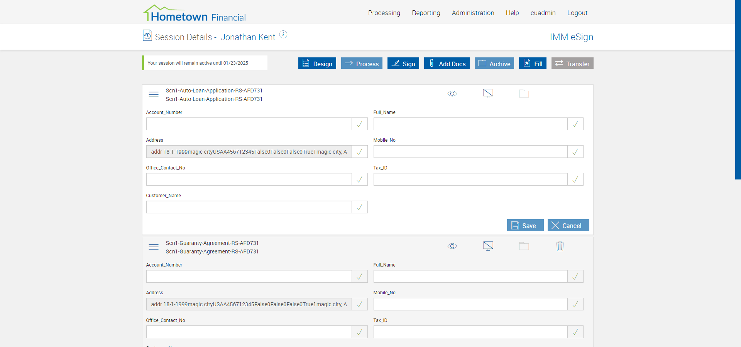Click Full_Name field in Guaranty-Agreement
The width and height of the screenshot is (741, 347).
click(x=470, y=277)
